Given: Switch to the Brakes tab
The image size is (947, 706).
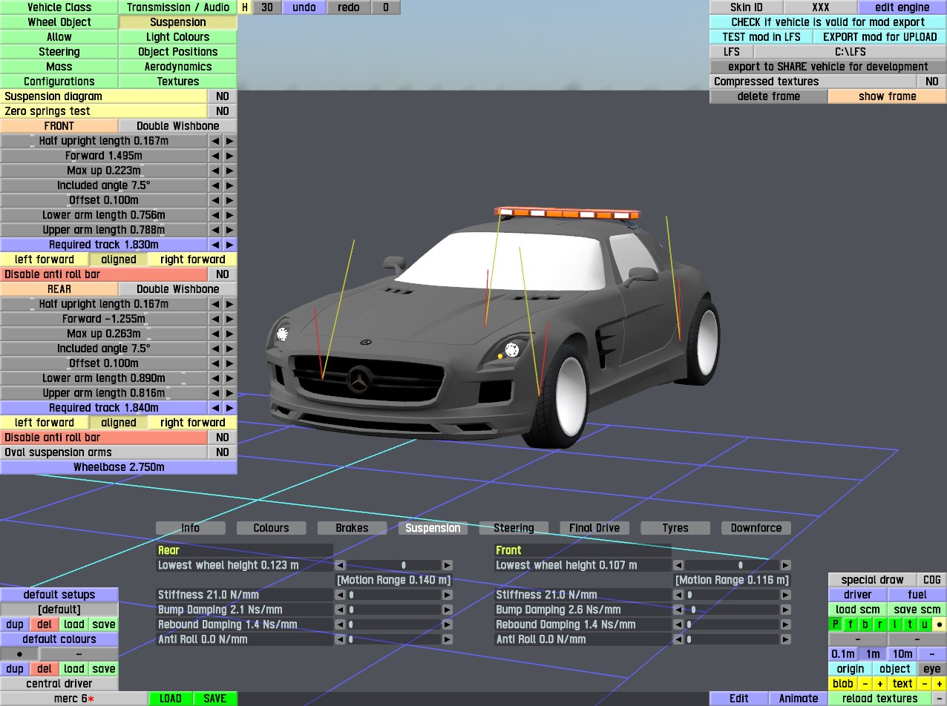Looking at the screenshot, I should click(352, 528).
